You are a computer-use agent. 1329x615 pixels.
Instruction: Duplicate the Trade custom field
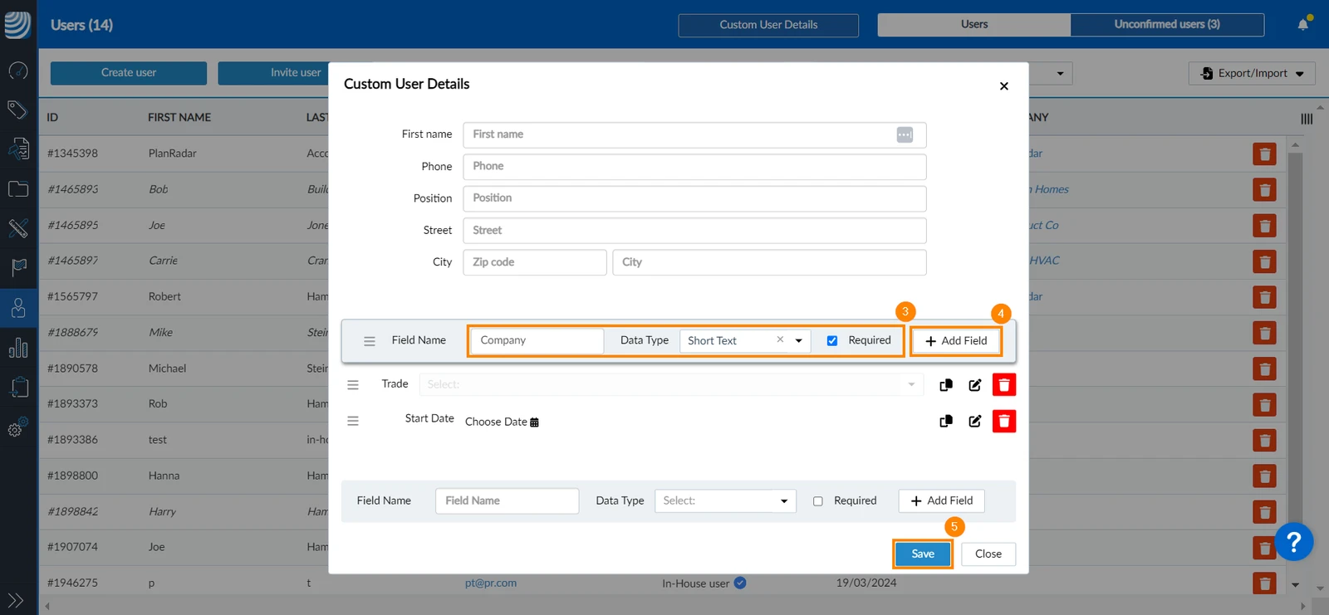click(x=945, y=384)
